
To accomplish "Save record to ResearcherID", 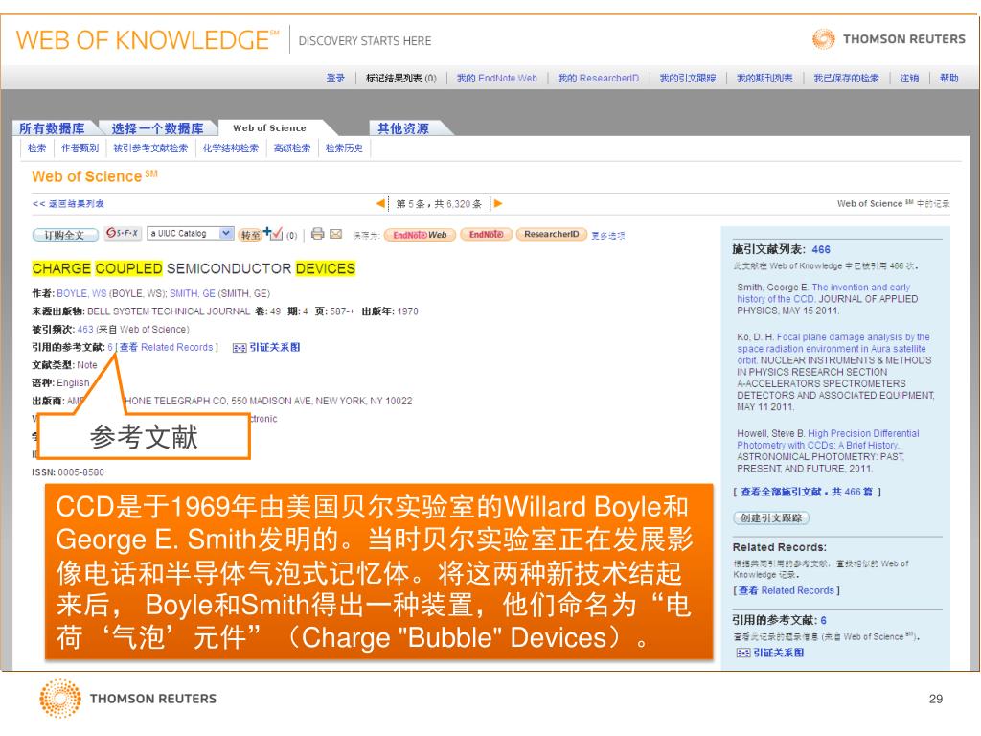I will (x=551, y=234).
